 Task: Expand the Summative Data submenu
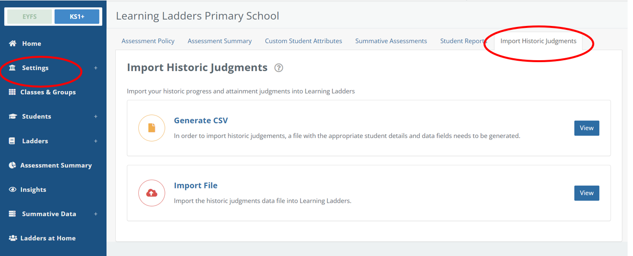coord(96,214)
